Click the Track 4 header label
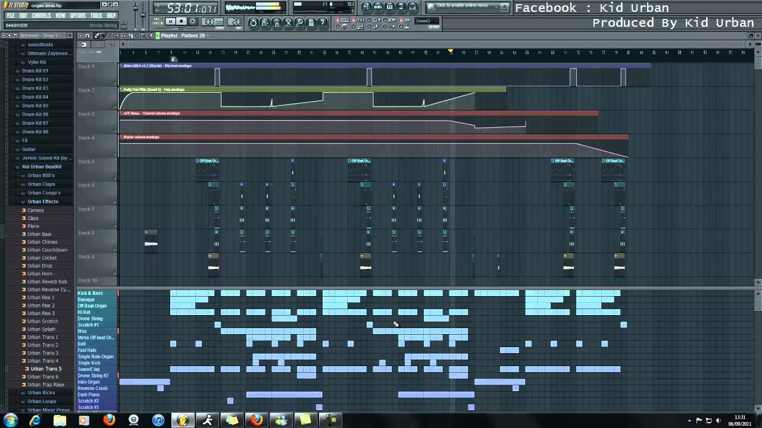The width and height of the screenshot is (762, 428). pos(86,138)
